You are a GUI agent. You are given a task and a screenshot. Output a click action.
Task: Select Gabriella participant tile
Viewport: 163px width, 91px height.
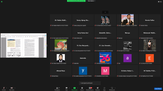point(83,58)
